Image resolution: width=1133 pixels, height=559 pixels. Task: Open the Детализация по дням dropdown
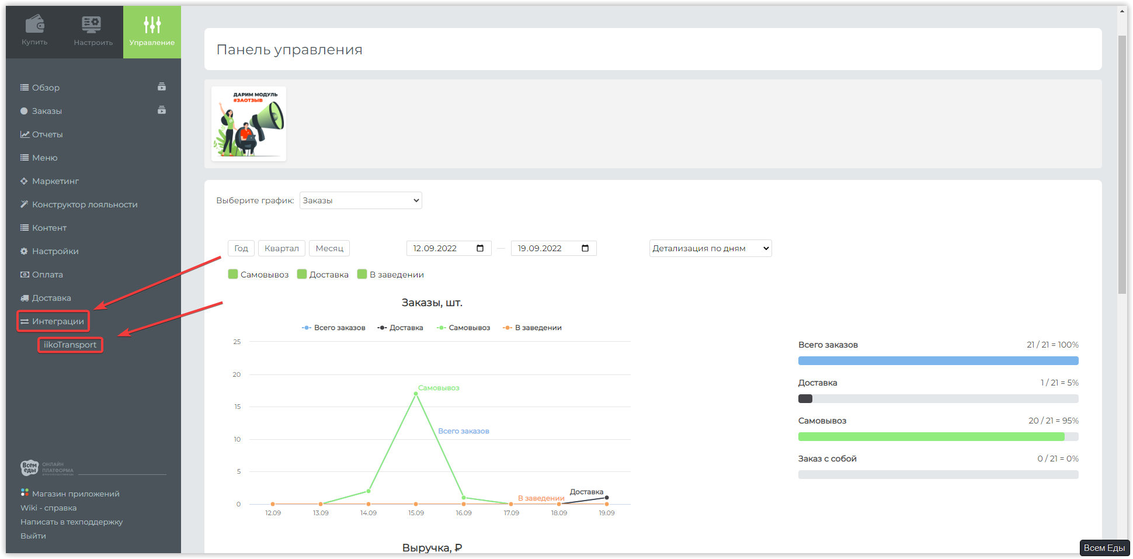pos(711,248)
